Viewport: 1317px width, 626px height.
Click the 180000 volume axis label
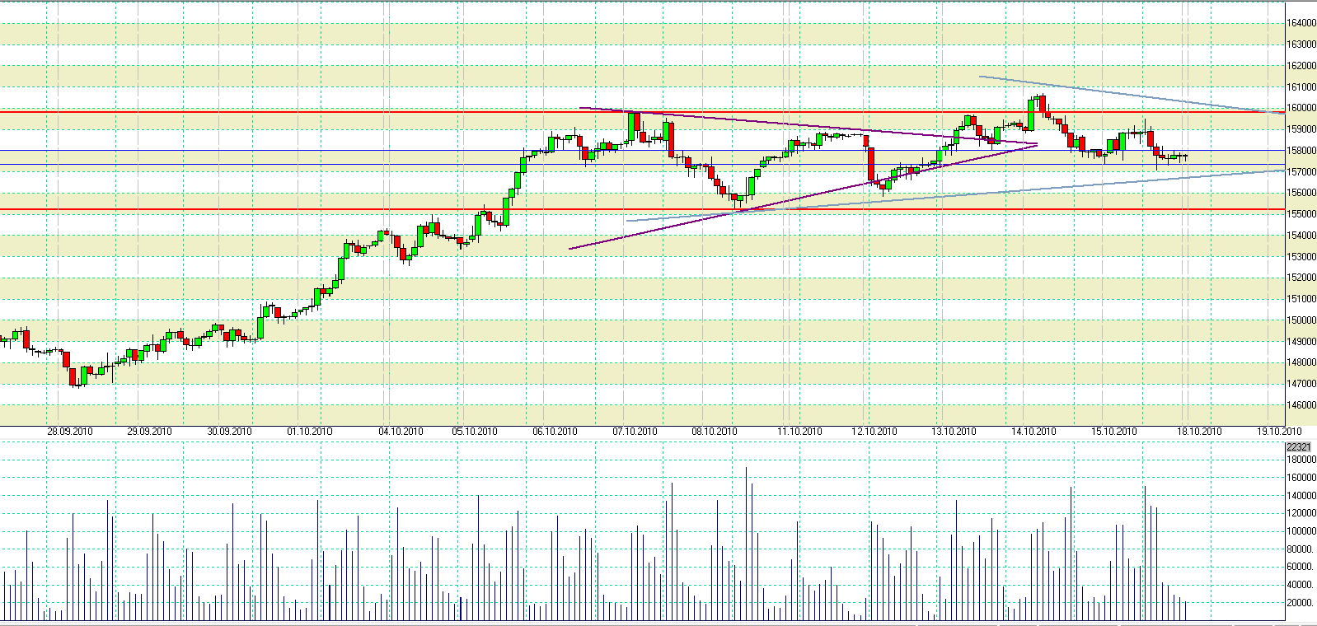pyautogui.click(x=1301, y=460)
